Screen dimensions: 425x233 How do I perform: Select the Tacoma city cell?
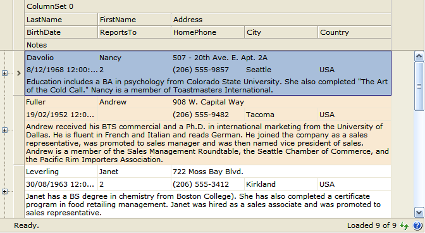coord(281,115)
